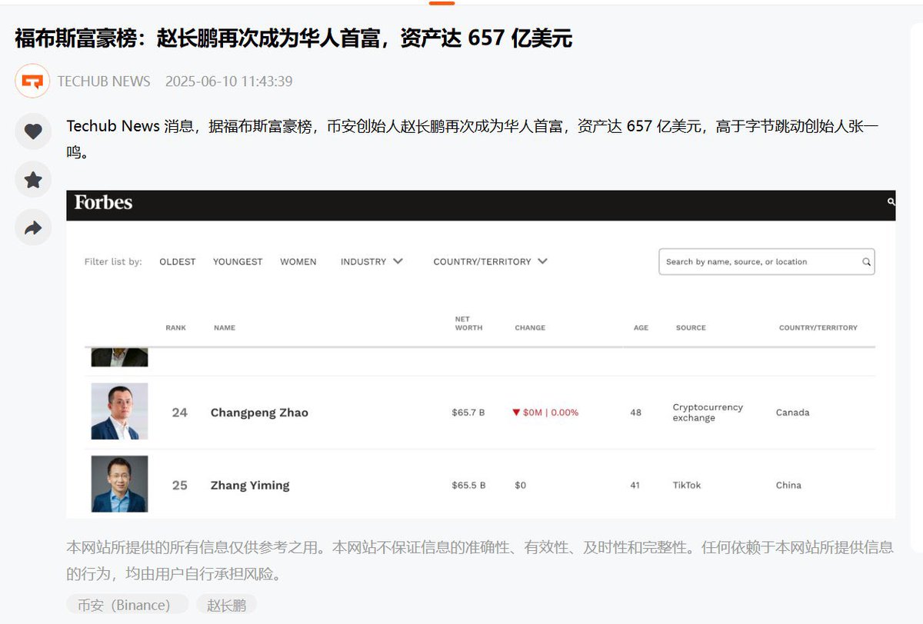Click the star favorite icon

point(33,180)
